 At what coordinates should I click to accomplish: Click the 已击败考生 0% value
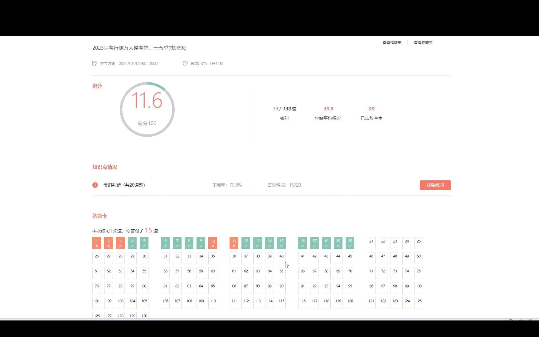pyautogui.click(x=371, y=109)
